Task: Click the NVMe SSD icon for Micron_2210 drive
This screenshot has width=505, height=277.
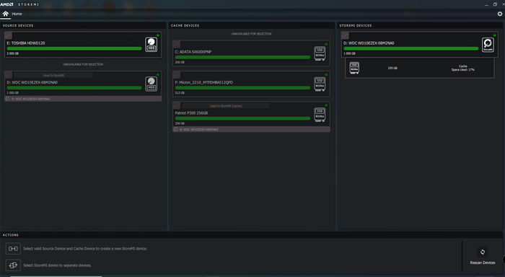Action: pos(320,84)
